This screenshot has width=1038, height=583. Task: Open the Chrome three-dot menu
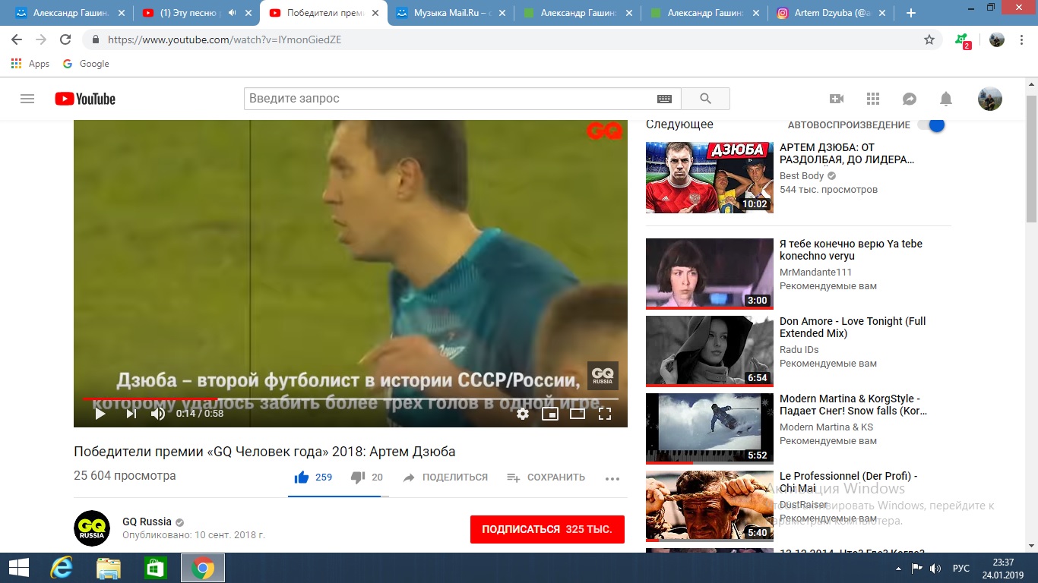tap(1022, 39)
